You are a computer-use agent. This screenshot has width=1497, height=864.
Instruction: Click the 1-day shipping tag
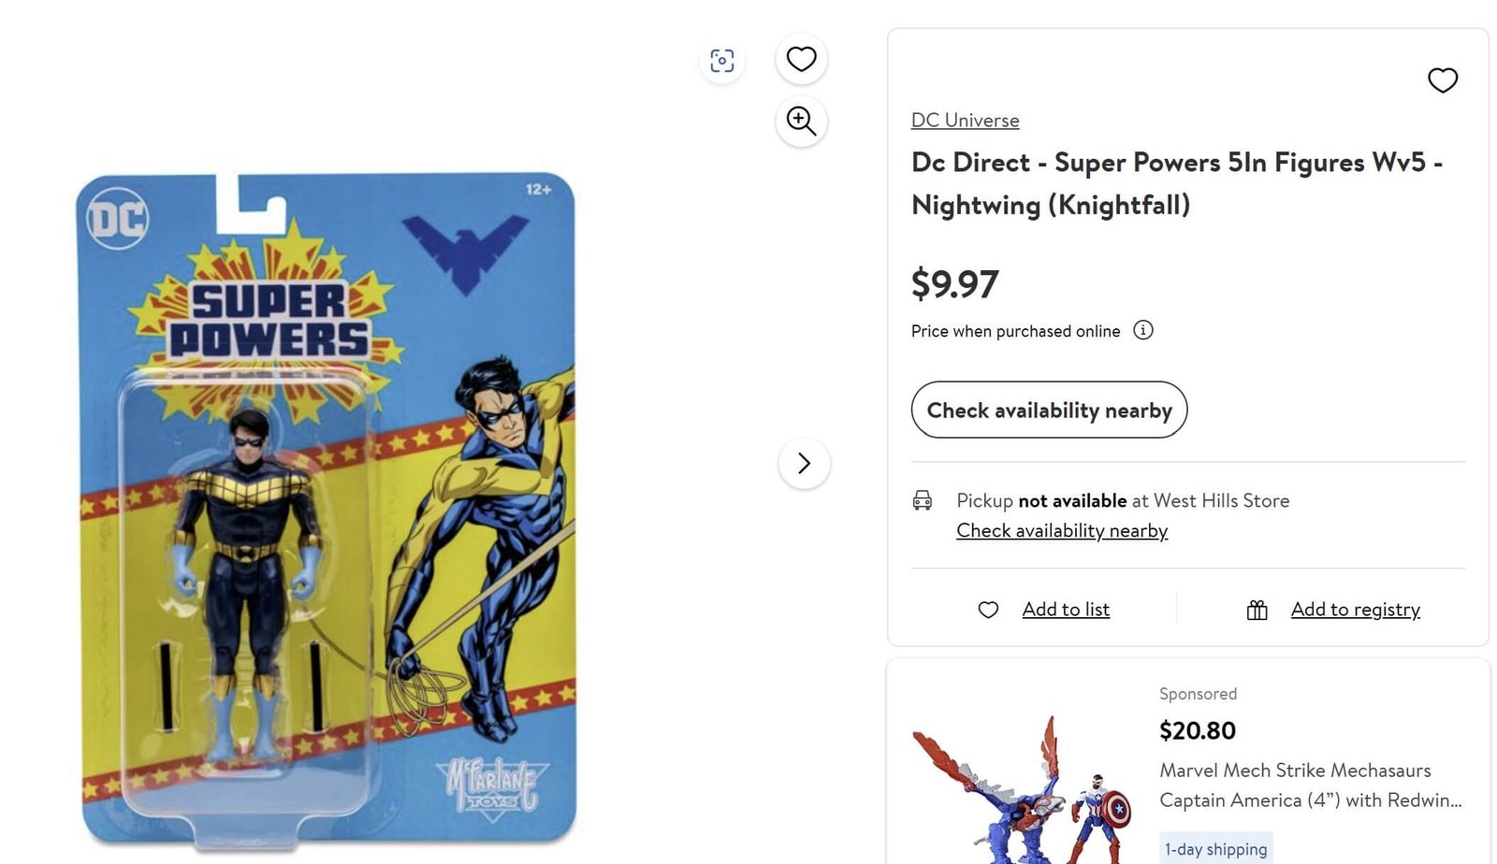click(x=1214, y=847)
